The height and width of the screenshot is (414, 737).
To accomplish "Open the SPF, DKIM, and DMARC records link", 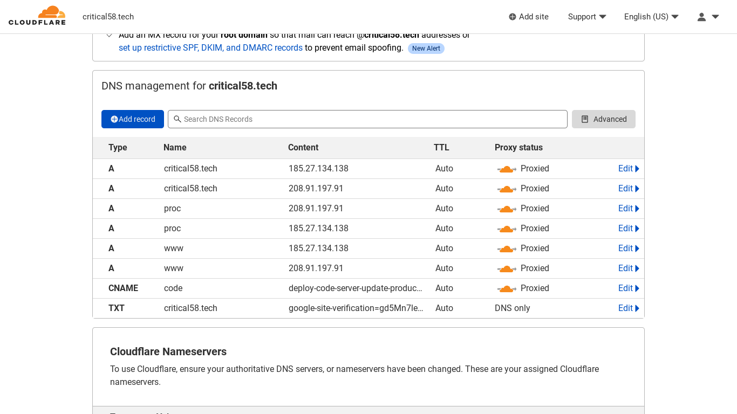I will coord(210,48).
